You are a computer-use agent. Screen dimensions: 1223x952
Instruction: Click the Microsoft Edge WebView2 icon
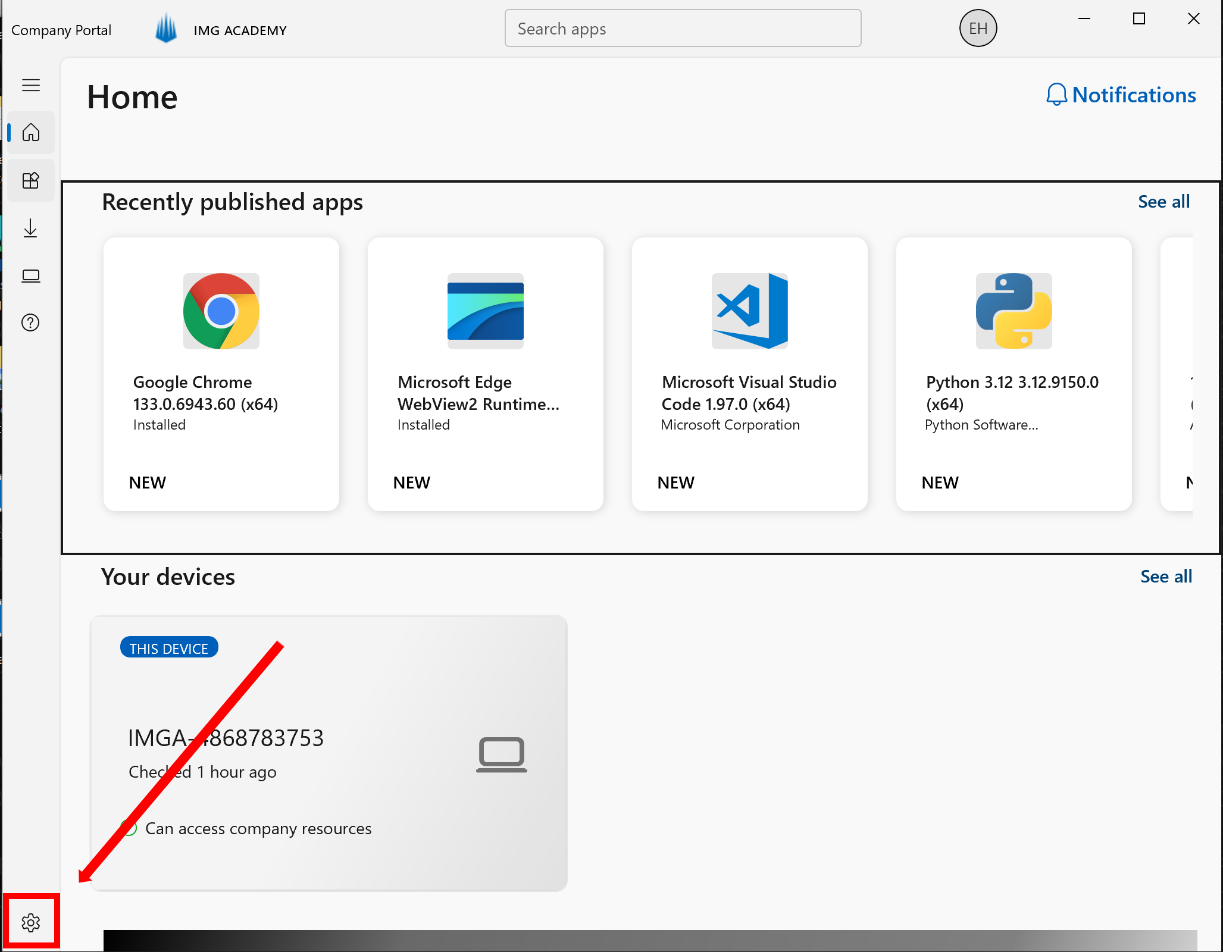click(486, 311)
